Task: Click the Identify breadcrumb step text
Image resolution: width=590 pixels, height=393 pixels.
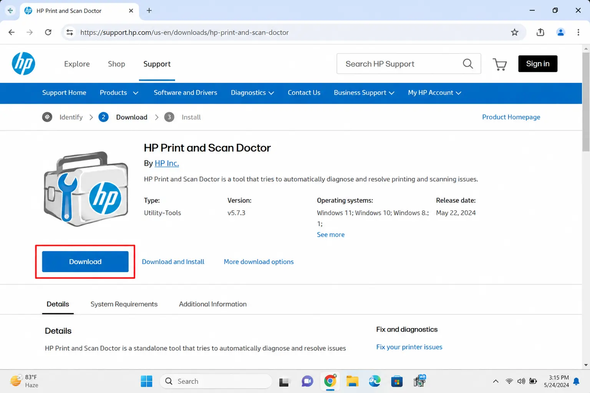Action: point(71,117)
